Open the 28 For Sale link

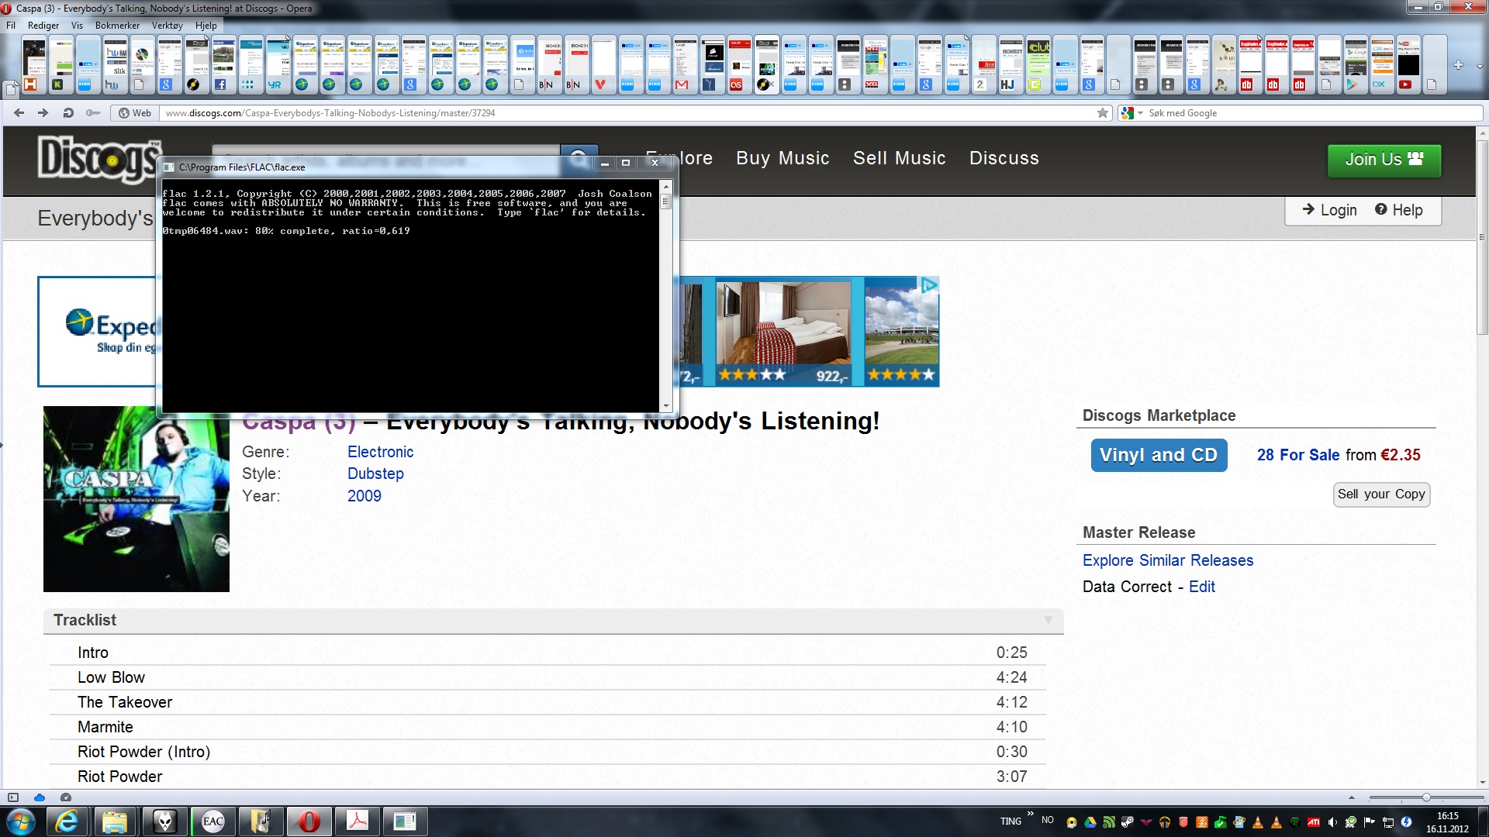1298,455
